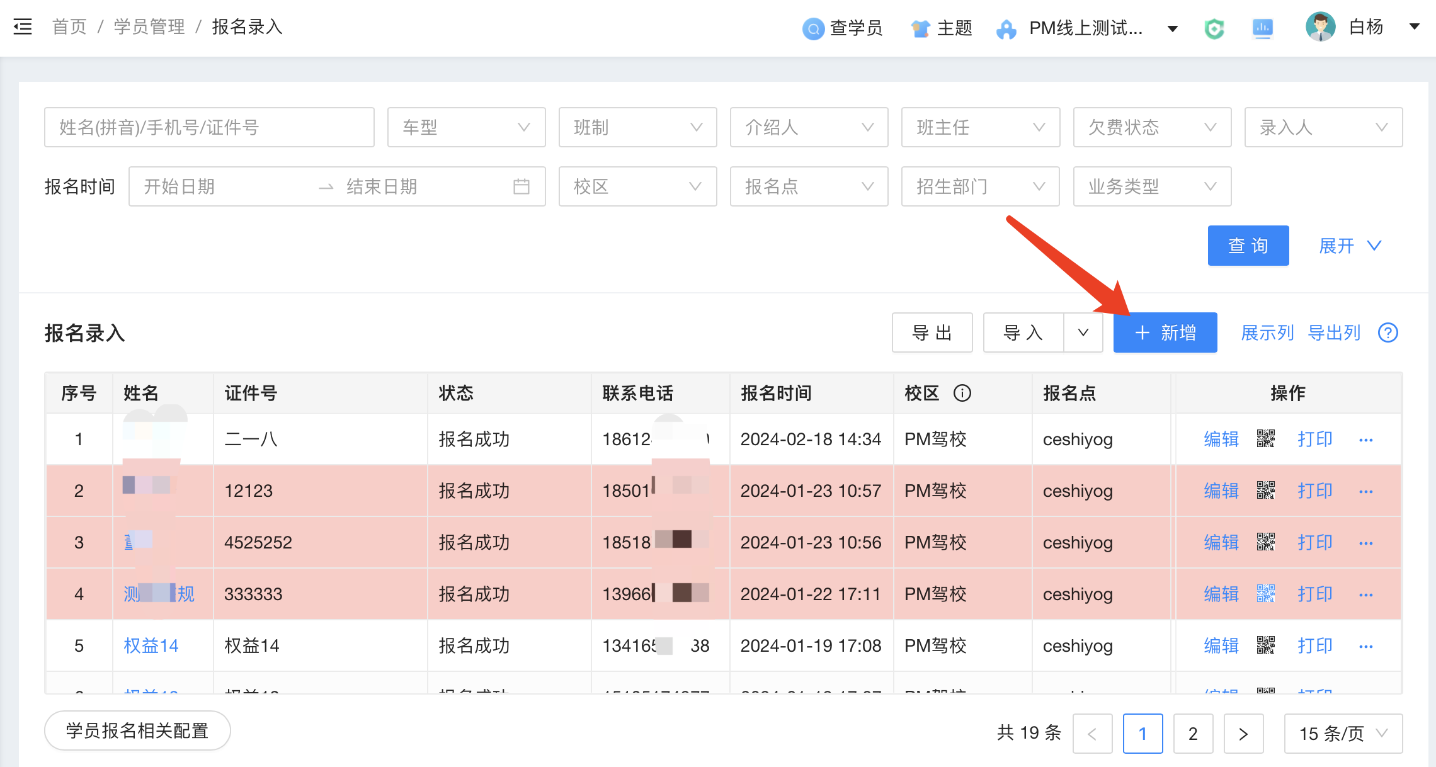1436x767 pixels.
Task: Go to 学员管理 breadcrumb
Action: (149, 27)
